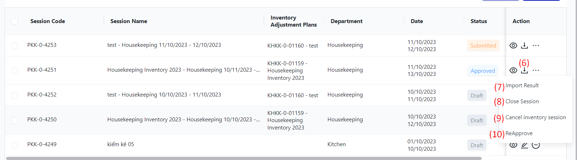This screenshot has width=577, height=160.
Task: Click the Submitted status badge
Action: click(x=483, y=45)
